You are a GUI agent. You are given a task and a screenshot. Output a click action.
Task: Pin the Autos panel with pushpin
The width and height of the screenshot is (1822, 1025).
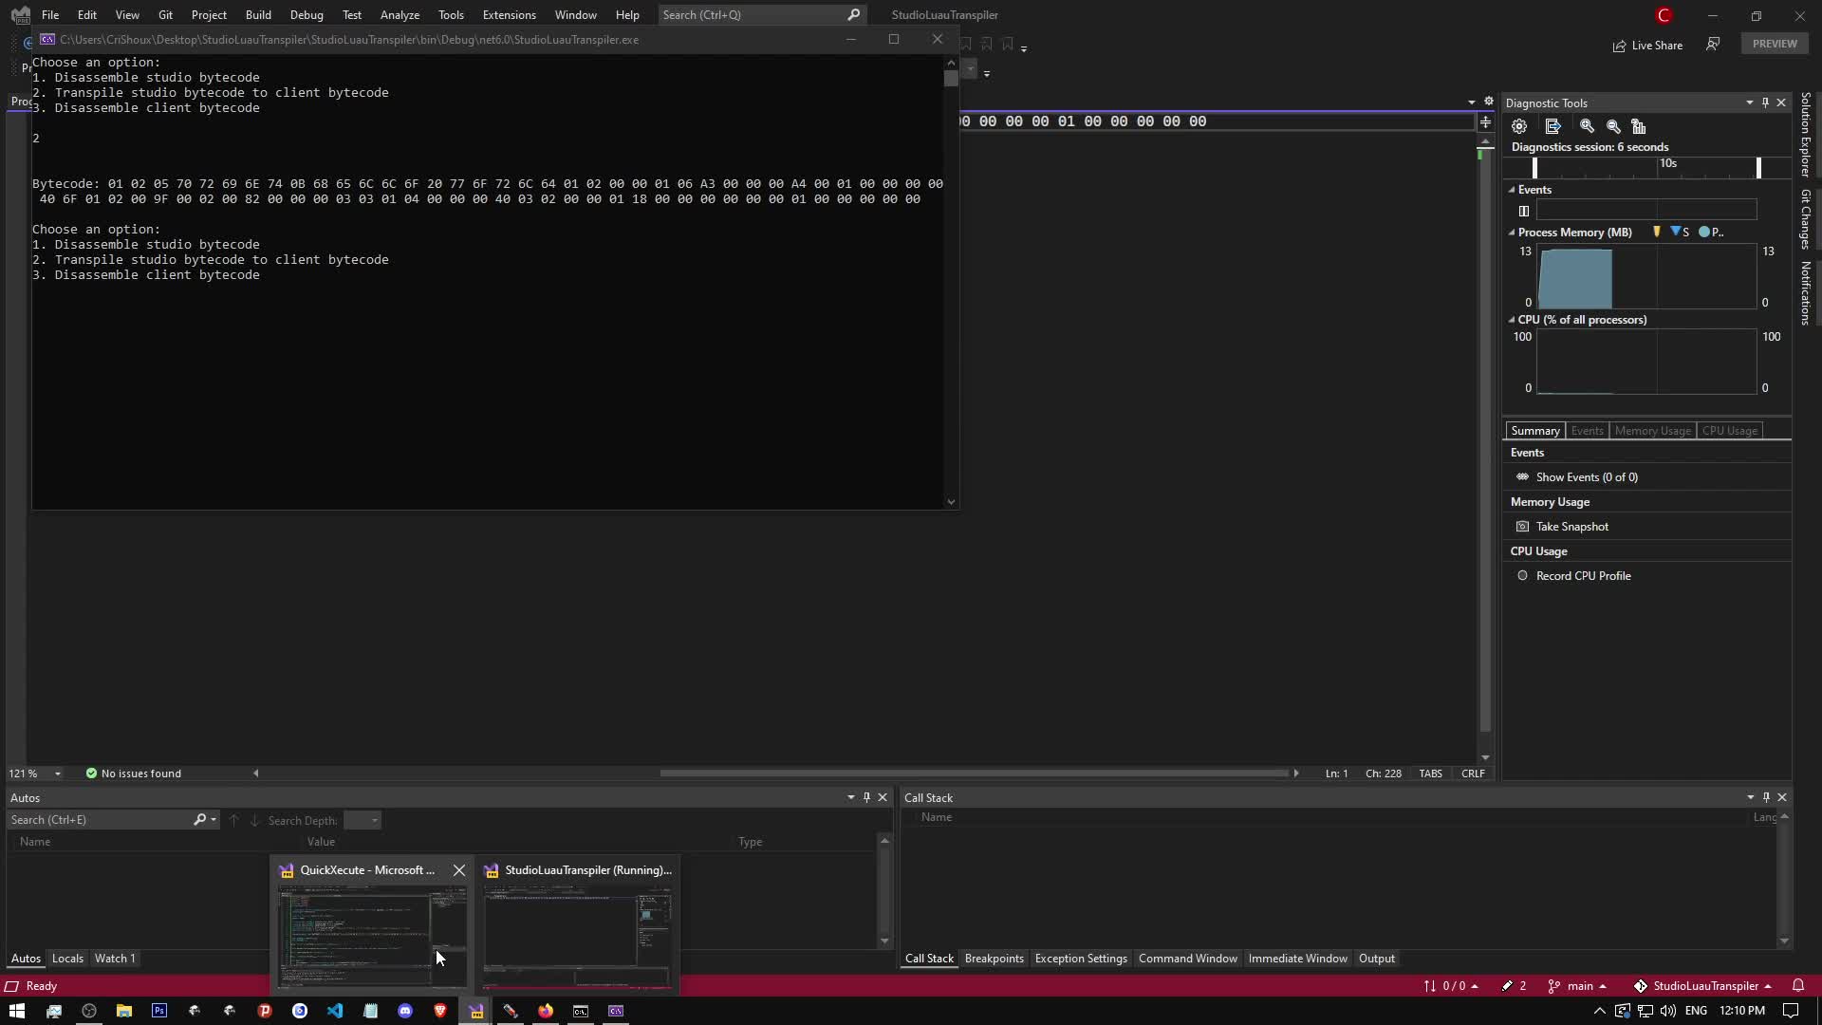(x=866, y=797)
